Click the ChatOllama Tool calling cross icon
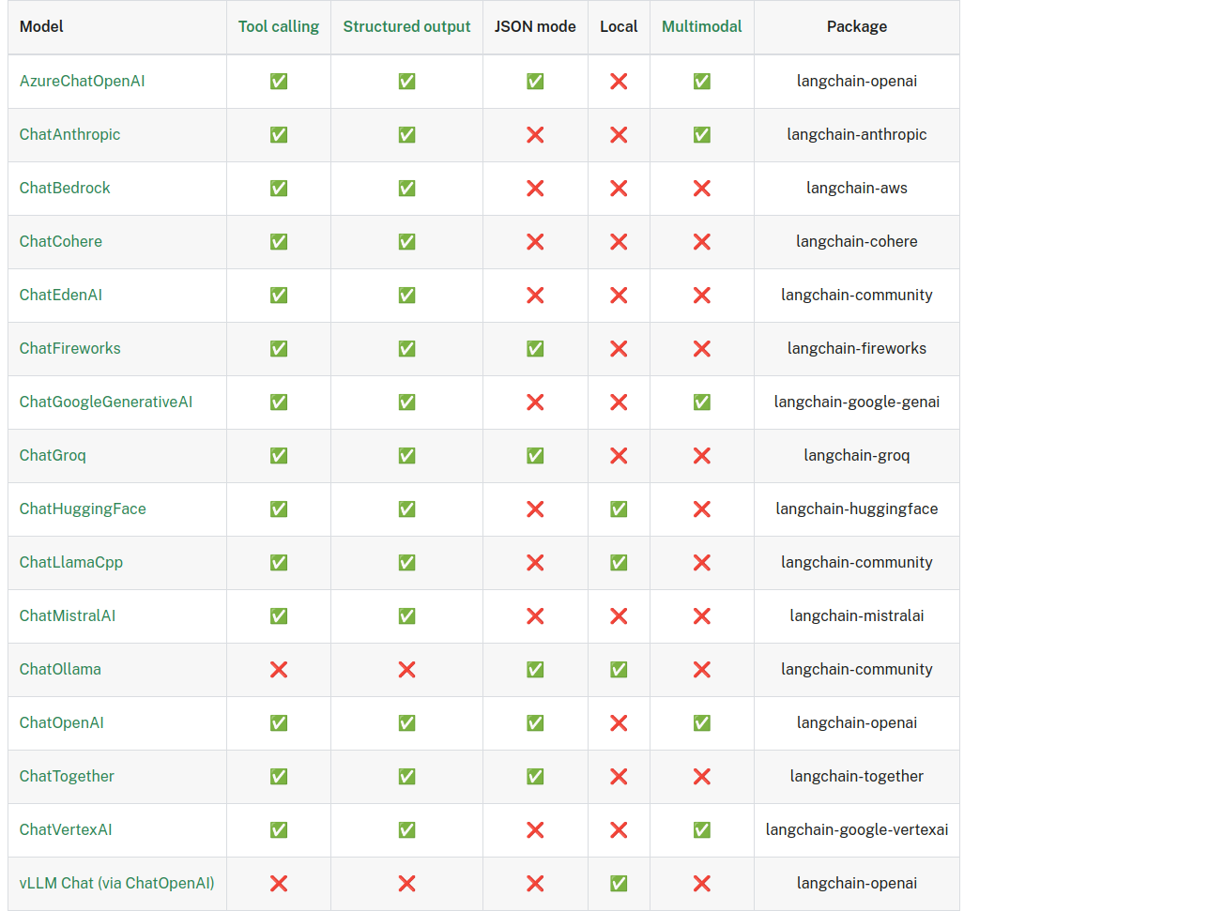Screen dimensions: 1209x911 click(x=279, y=670)
